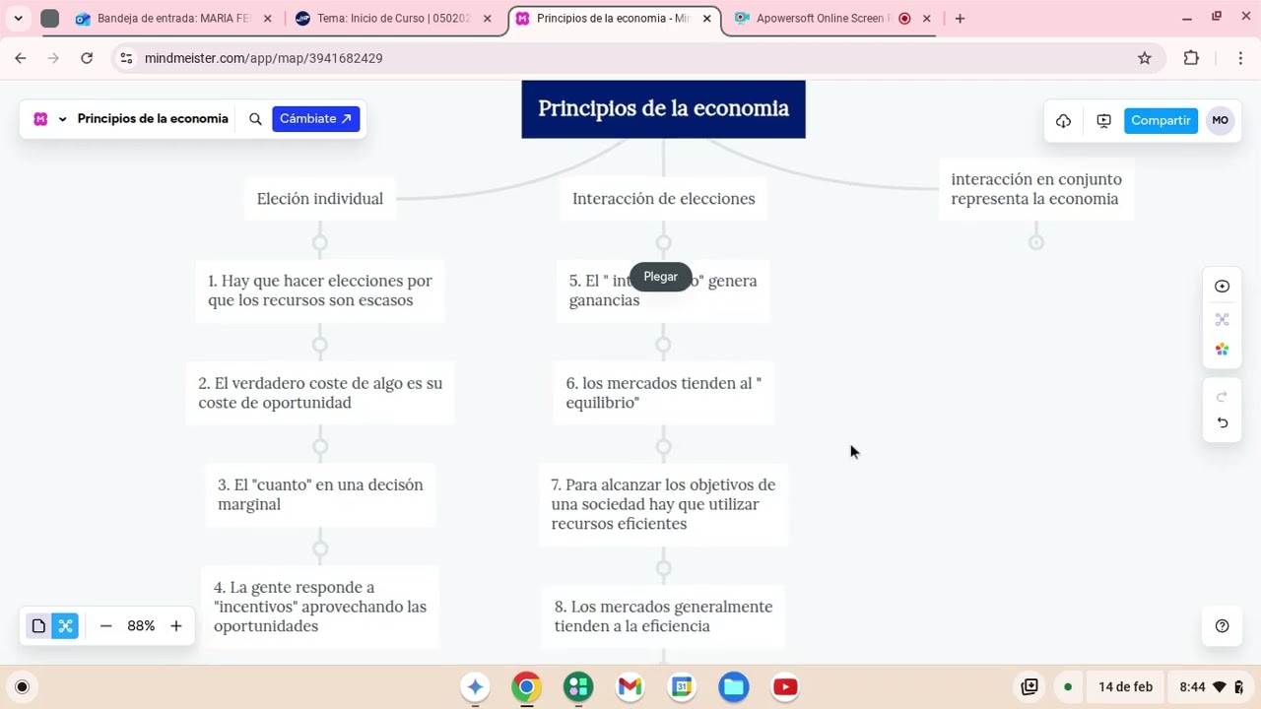1261x709 pixels.
Task: Select topic 1 about recursos escasos
Action: [320, 290]
